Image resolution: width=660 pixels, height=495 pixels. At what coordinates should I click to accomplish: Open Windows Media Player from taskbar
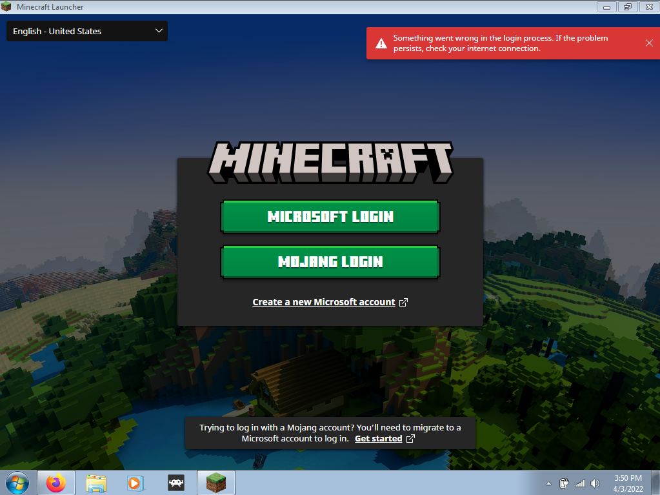pos(135,483)
